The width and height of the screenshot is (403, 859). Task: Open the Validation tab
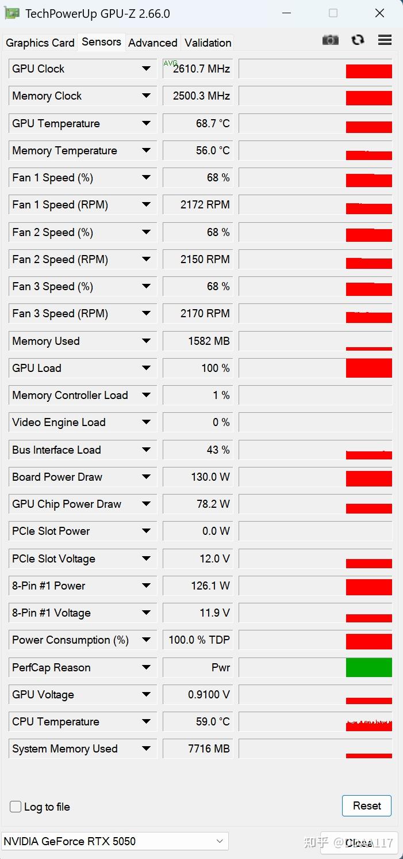tap(208, 43)
